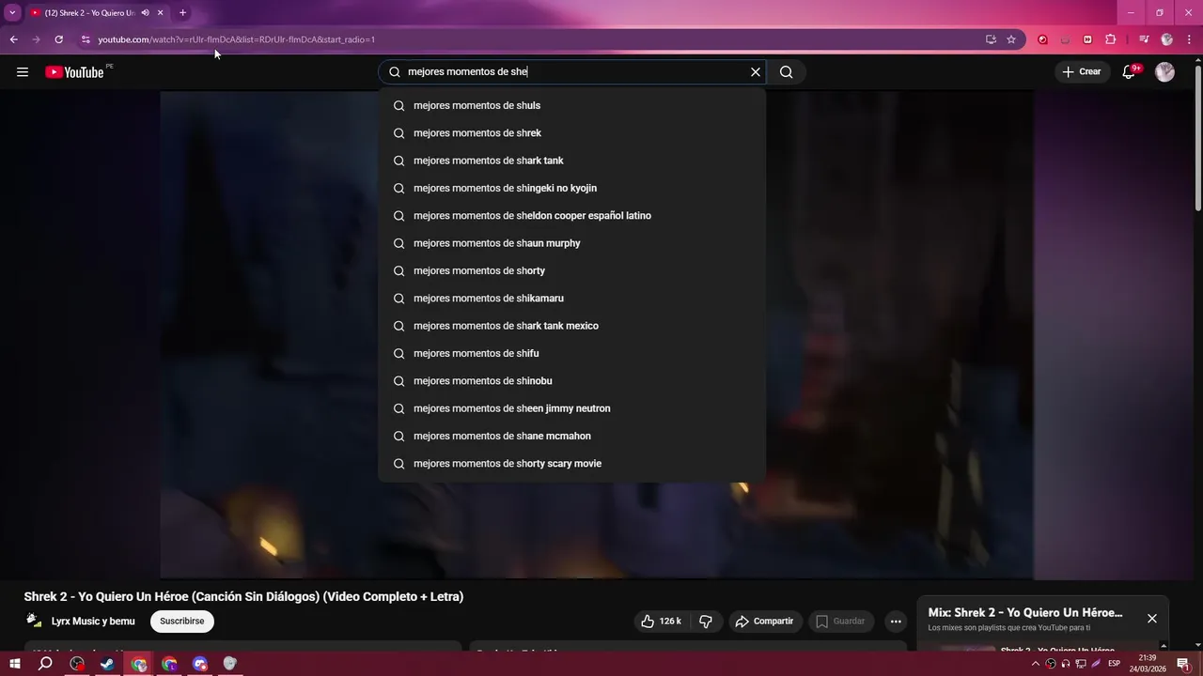
Task: Subscribe with the Suscribirse button
Action: point(182,622)
